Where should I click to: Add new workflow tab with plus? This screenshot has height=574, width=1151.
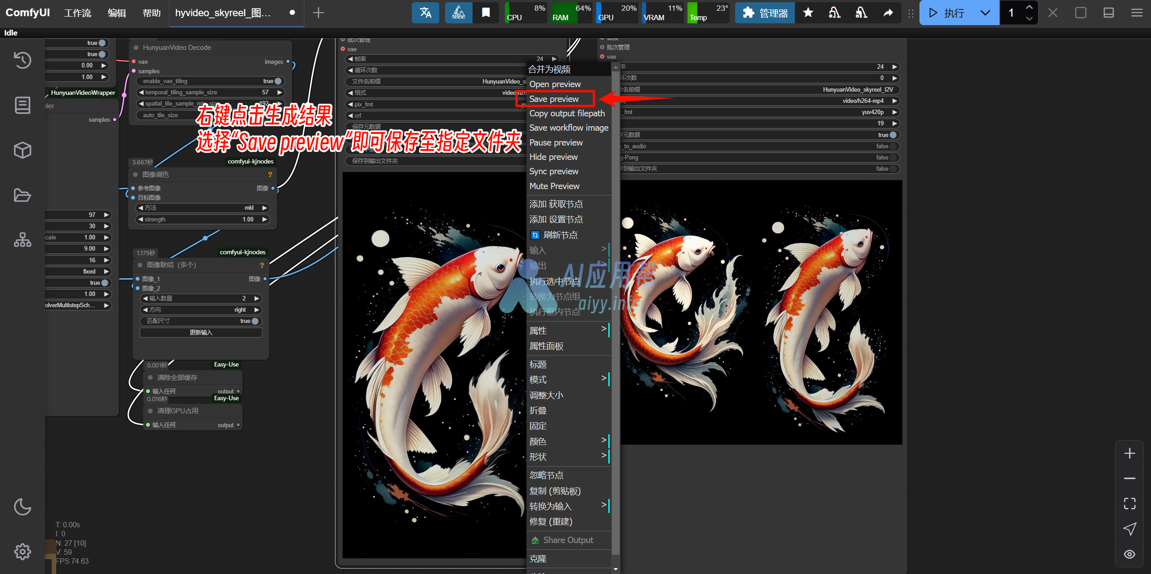(318, 13)
